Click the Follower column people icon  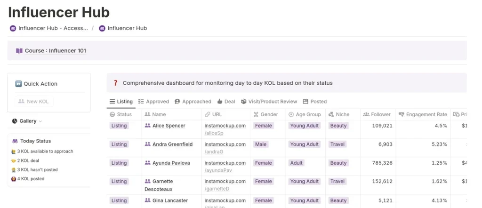point(366,114)
